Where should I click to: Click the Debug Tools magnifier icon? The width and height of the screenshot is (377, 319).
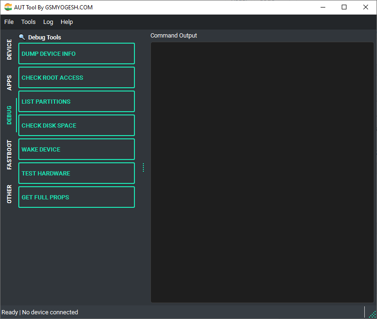pyautogui.click(x=22, y=37)
